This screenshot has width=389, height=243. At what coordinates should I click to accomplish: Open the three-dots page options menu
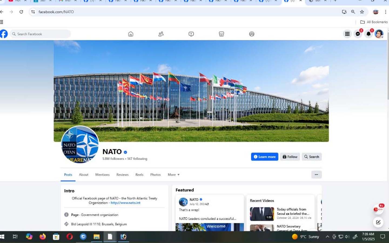tap(316, 175)
